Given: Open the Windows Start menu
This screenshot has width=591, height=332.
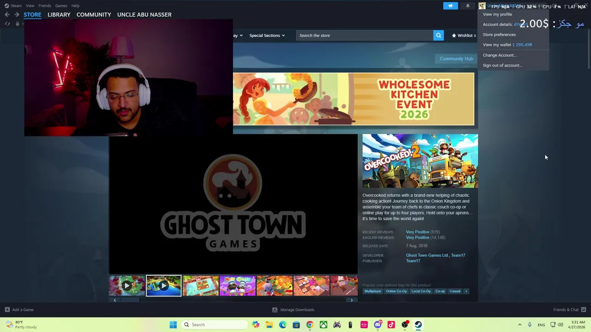Looking at the screenshot, I should 173,325.
